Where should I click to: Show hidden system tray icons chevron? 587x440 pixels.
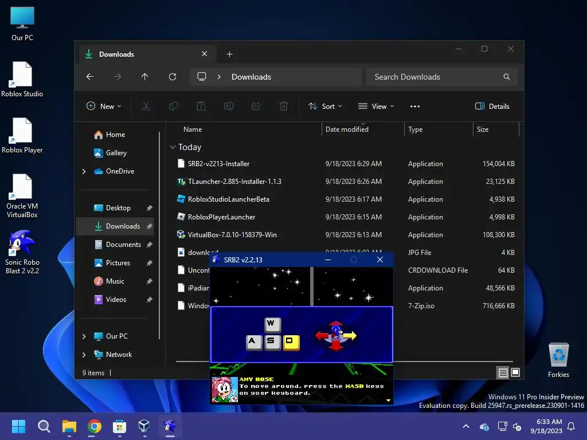pos(466,426)
